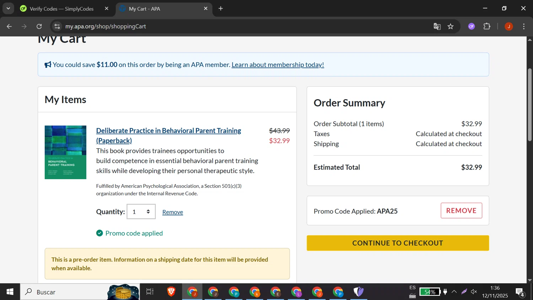Click the strikethrough $43.99 price
This screenshot has height=300, width=533.
pos(279,131)
